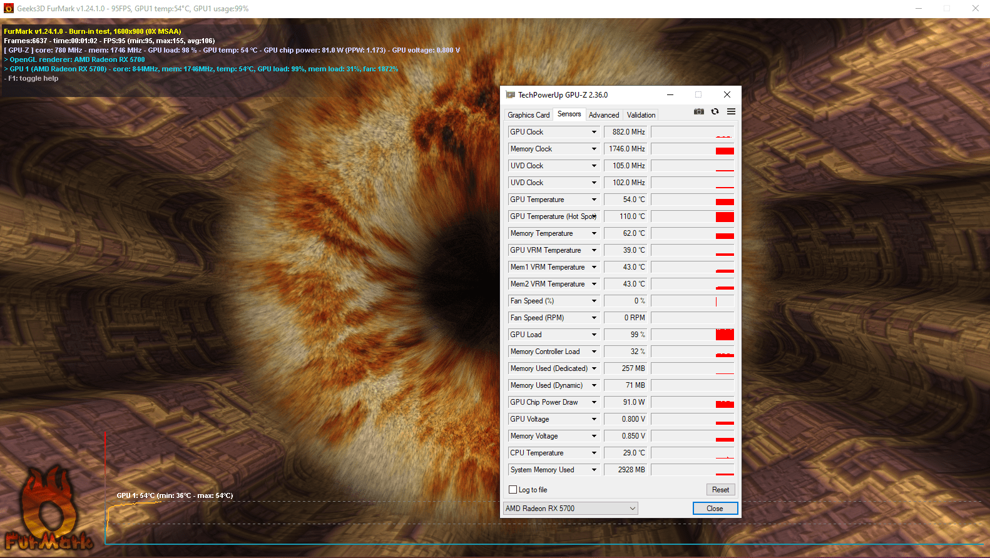
Task: Take a GPU-Z screenshot with camera icon
Action: [699, 112]
